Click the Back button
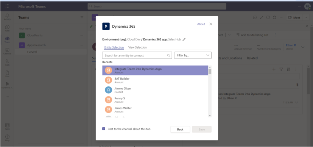Image resolution: width=313 pixels, height=147 pixels. click(x=180, y=130)
